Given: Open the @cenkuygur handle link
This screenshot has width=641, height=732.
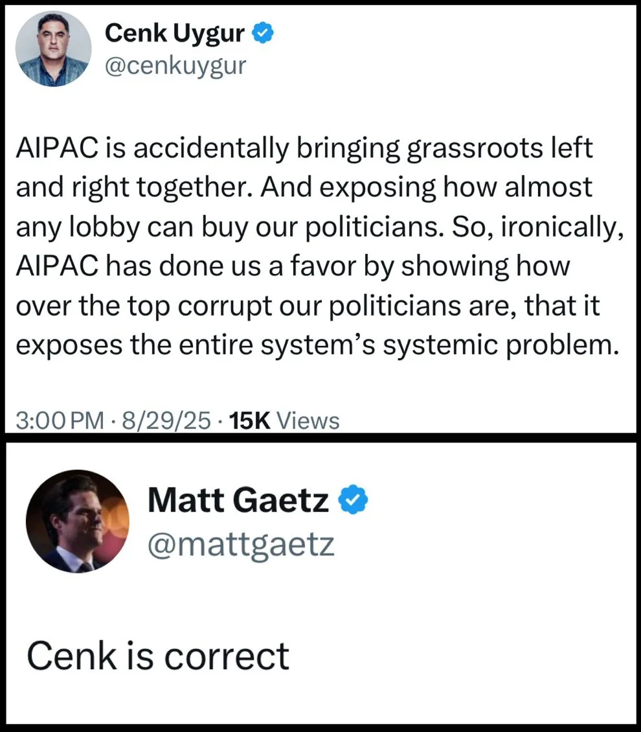Looking at the screenshot, I should point(175,65).
